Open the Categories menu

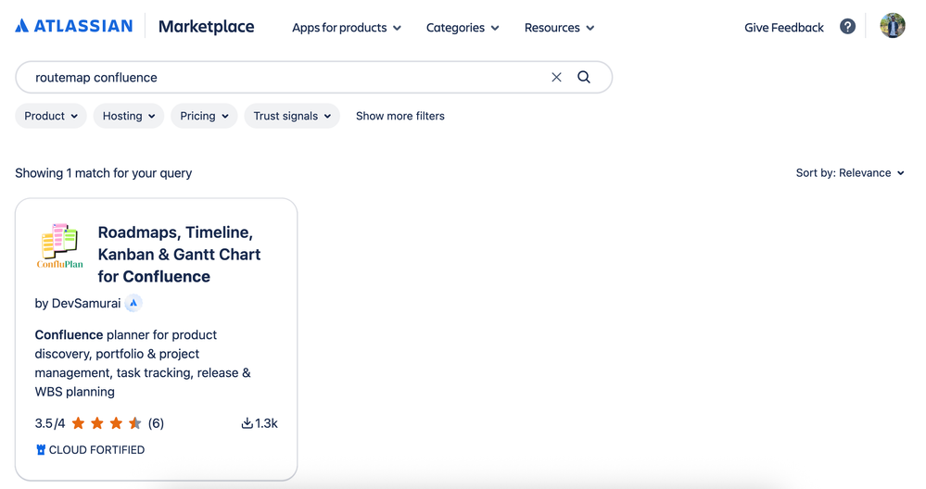[463, 28]
